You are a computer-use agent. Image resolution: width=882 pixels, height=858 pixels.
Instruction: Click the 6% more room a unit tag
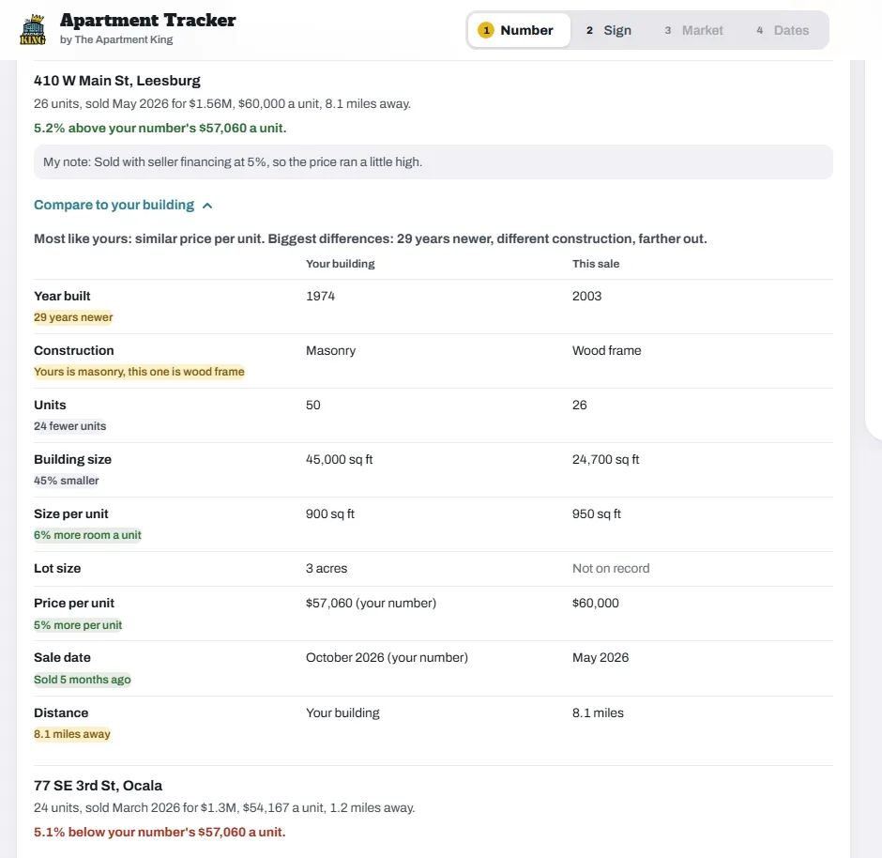point(87,535)
